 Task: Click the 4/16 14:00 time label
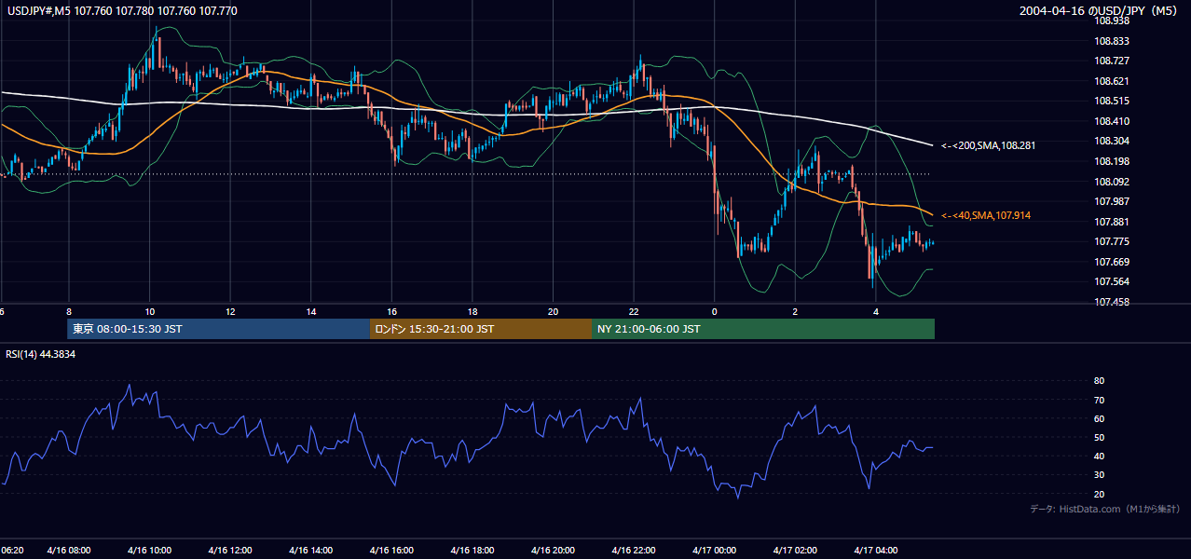pos(311,550)
